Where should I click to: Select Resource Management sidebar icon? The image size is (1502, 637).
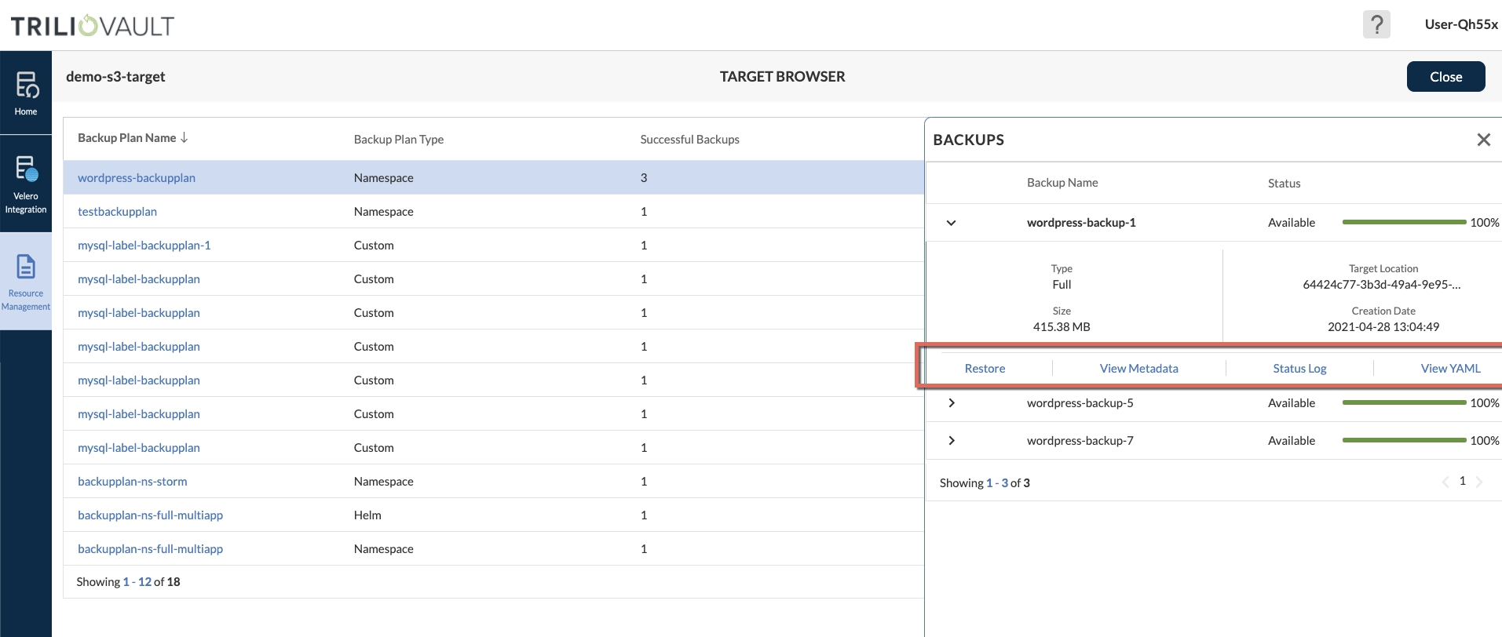click(x=26, y=281)
